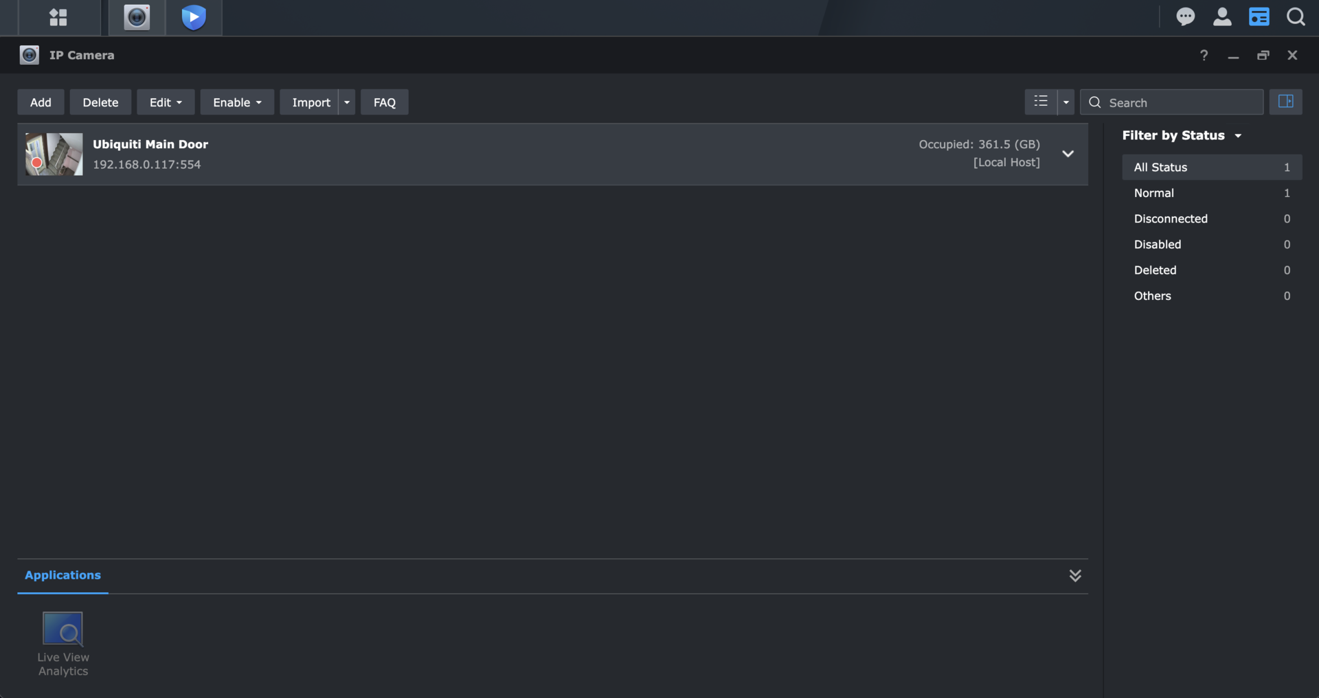The height and width of the screenshot is (698, 1319).
Task: Open the FAQ button
Action: (384, 102)
